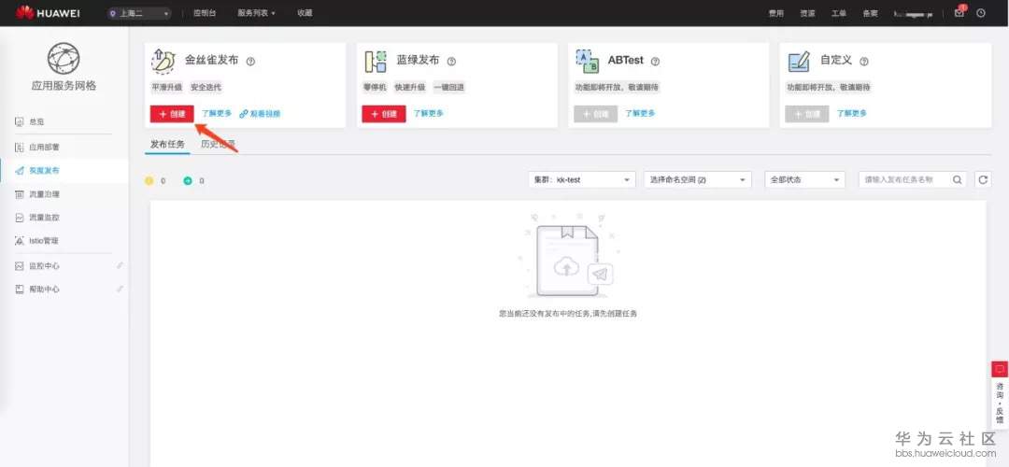Open 备案 in the top bar
Screen dimensions: 1009x467
click(x=870, y=13)
